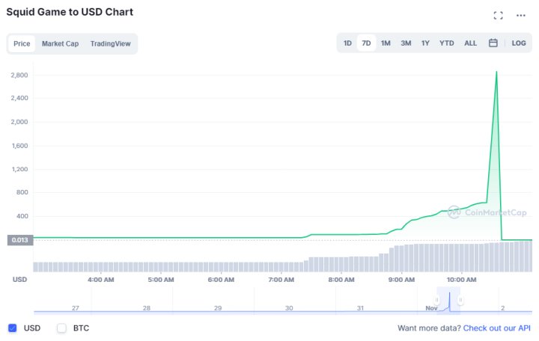
Task: Open the calendar date range picker
Action: [x=493, y=43]
